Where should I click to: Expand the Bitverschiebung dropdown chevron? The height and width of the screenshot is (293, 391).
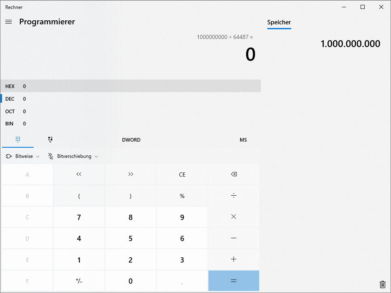pyautogui.click(x=97, y=157)
